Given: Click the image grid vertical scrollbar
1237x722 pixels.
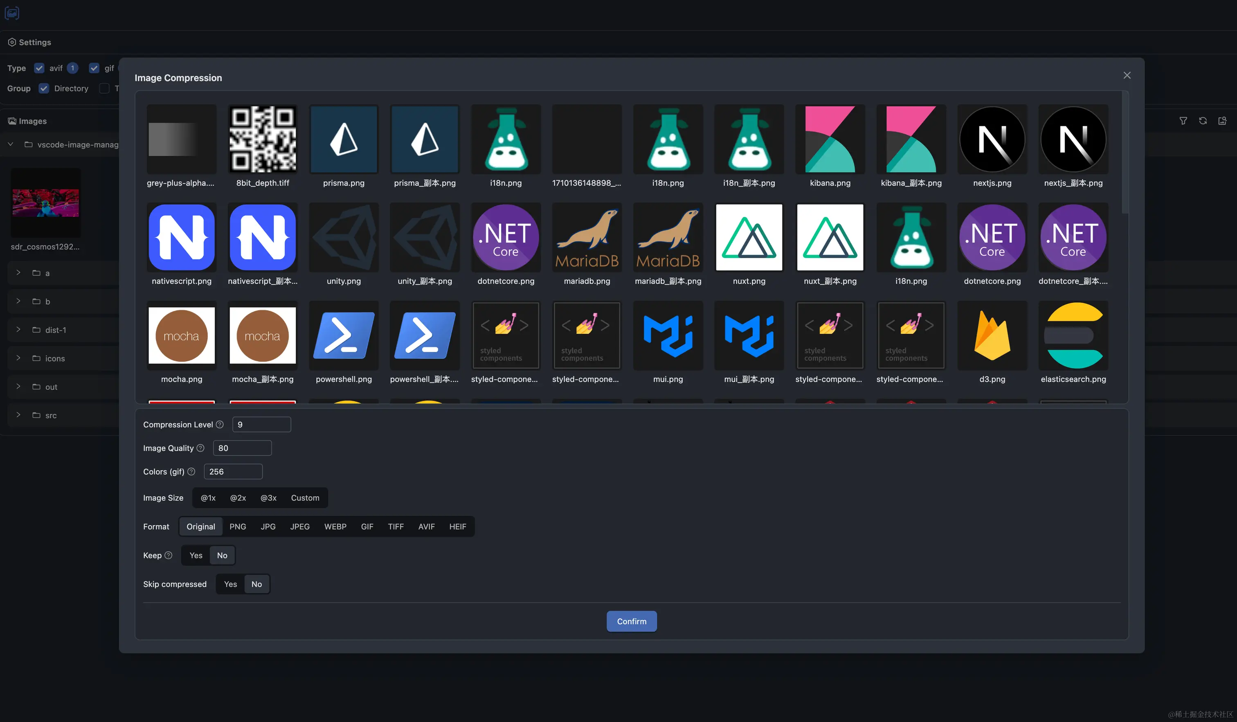Looking at the screenshot, I should point(1125,152).
